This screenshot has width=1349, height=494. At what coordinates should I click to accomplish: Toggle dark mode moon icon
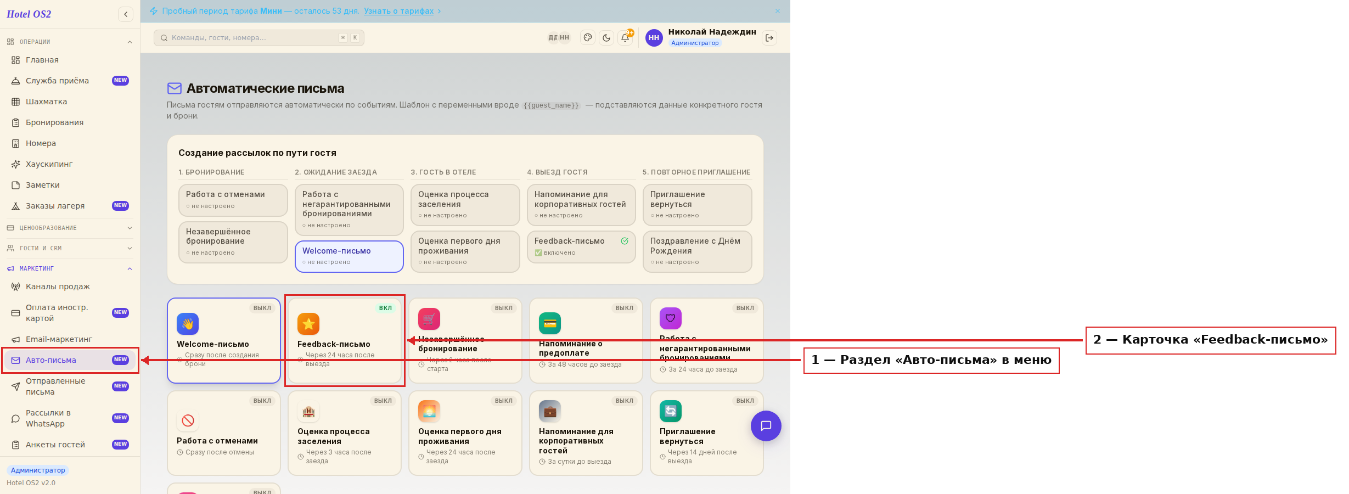tap(606, 38)
